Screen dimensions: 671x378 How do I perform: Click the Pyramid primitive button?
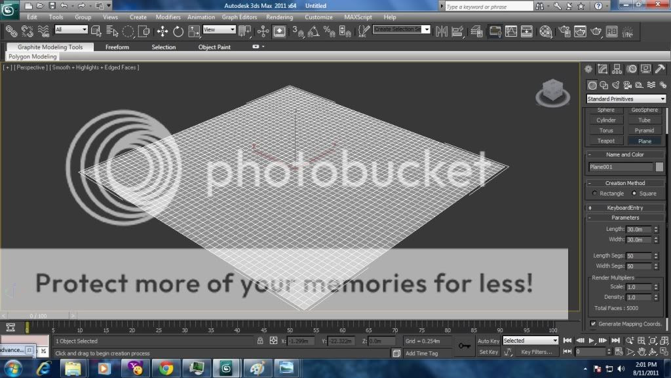click(x=644, y=130)
